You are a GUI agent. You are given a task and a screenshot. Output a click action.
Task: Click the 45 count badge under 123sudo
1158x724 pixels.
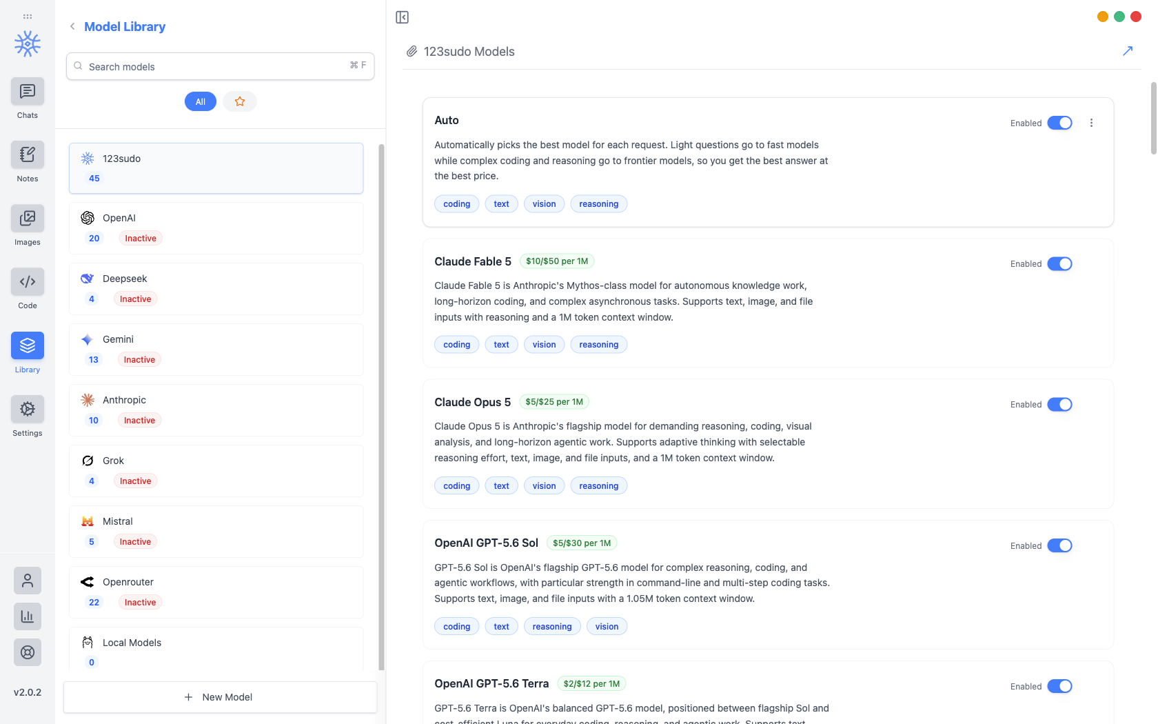pyautogui.click(x=94, y=179)
